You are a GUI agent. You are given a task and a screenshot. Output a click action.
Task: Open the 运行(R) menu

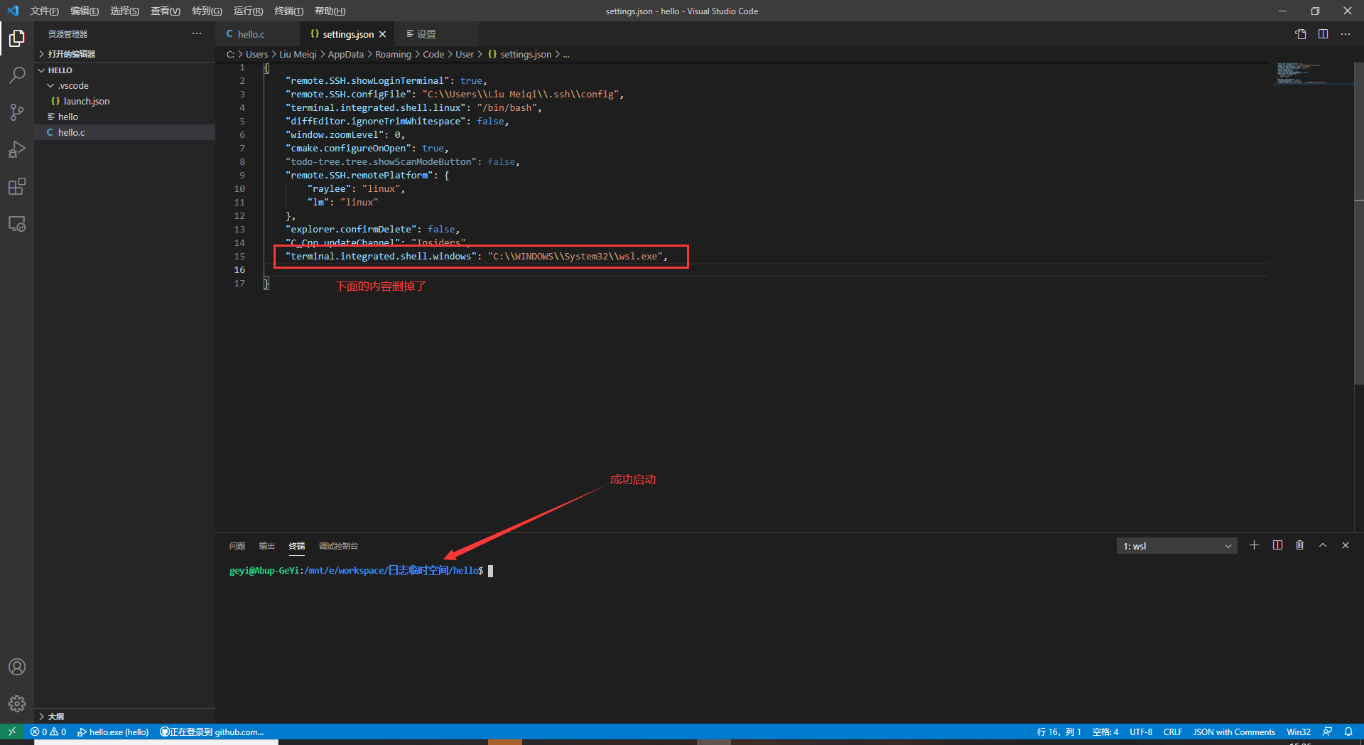coord(247,11)
